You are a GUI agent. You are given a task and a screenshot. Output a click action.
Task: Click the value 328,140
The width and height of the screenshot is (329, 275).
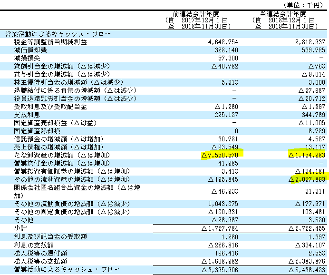click(x=226, y=50)
